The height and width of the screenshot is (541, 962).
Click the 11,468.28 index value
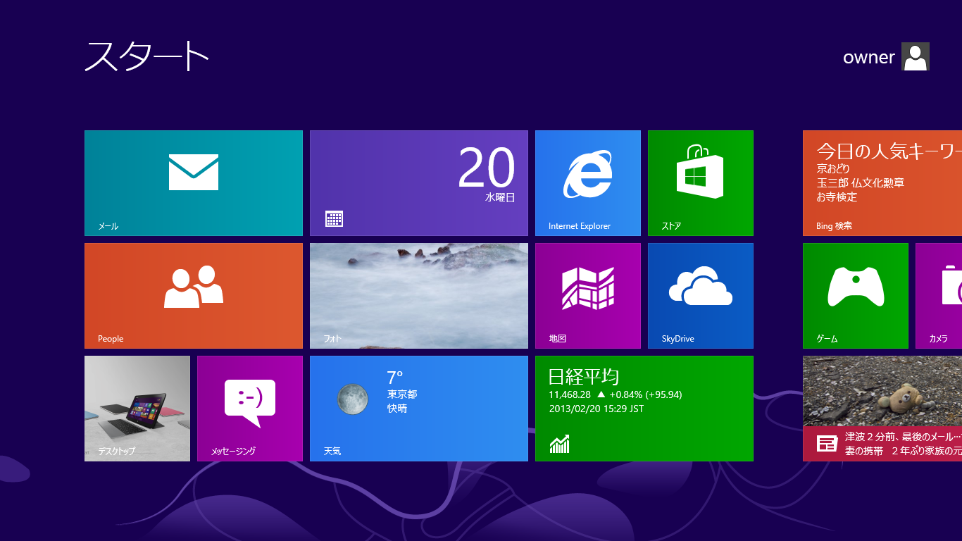pos(570,394)
